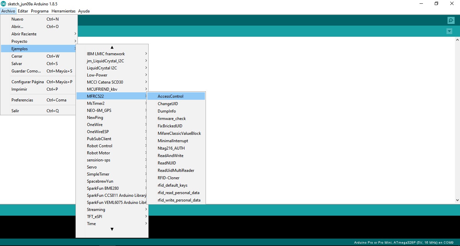Image resolution: width=460 pixels, height=246 pixels.
Task: Open Streaming examples submenu
Action: click(112, 210)
